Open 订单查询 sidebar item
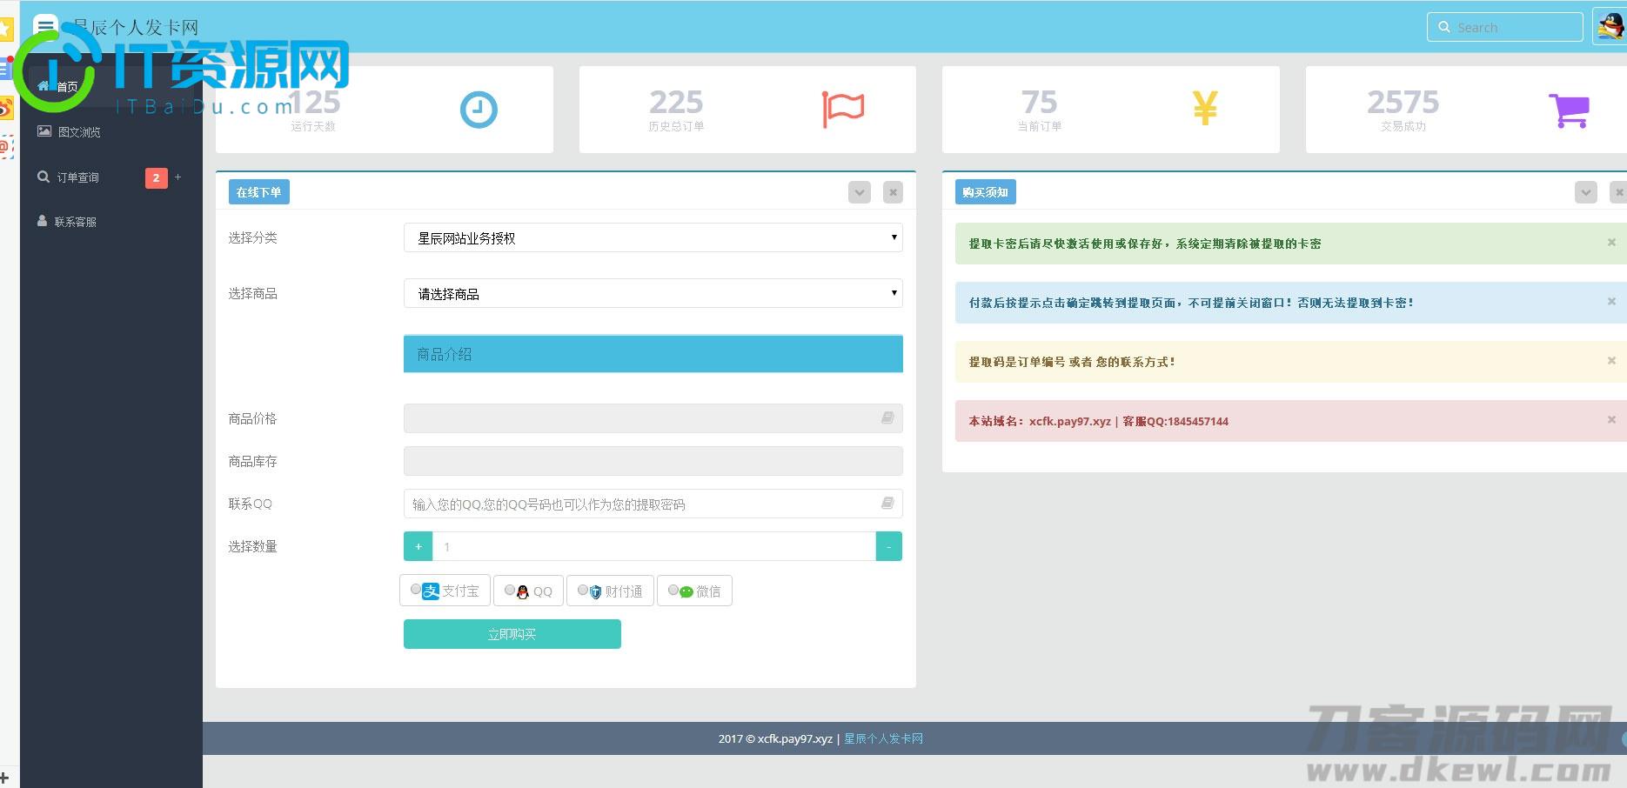1627x788 pixels. 111,177
